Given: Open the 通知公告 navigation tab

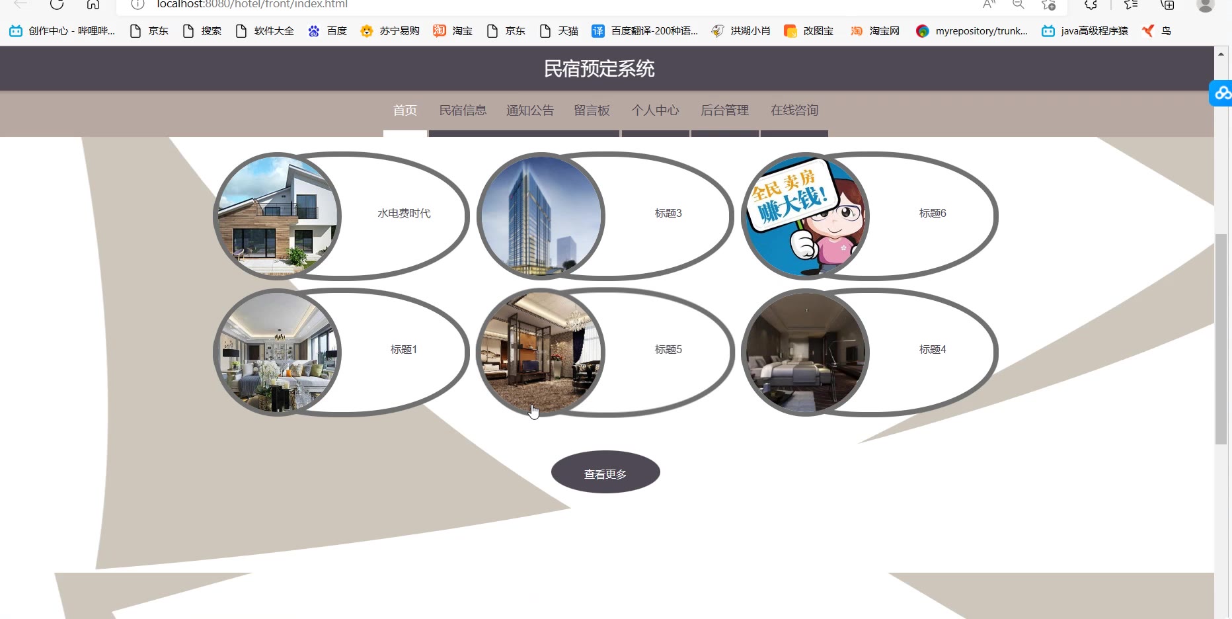Looking at the screenshot, I should coord(530,110).
